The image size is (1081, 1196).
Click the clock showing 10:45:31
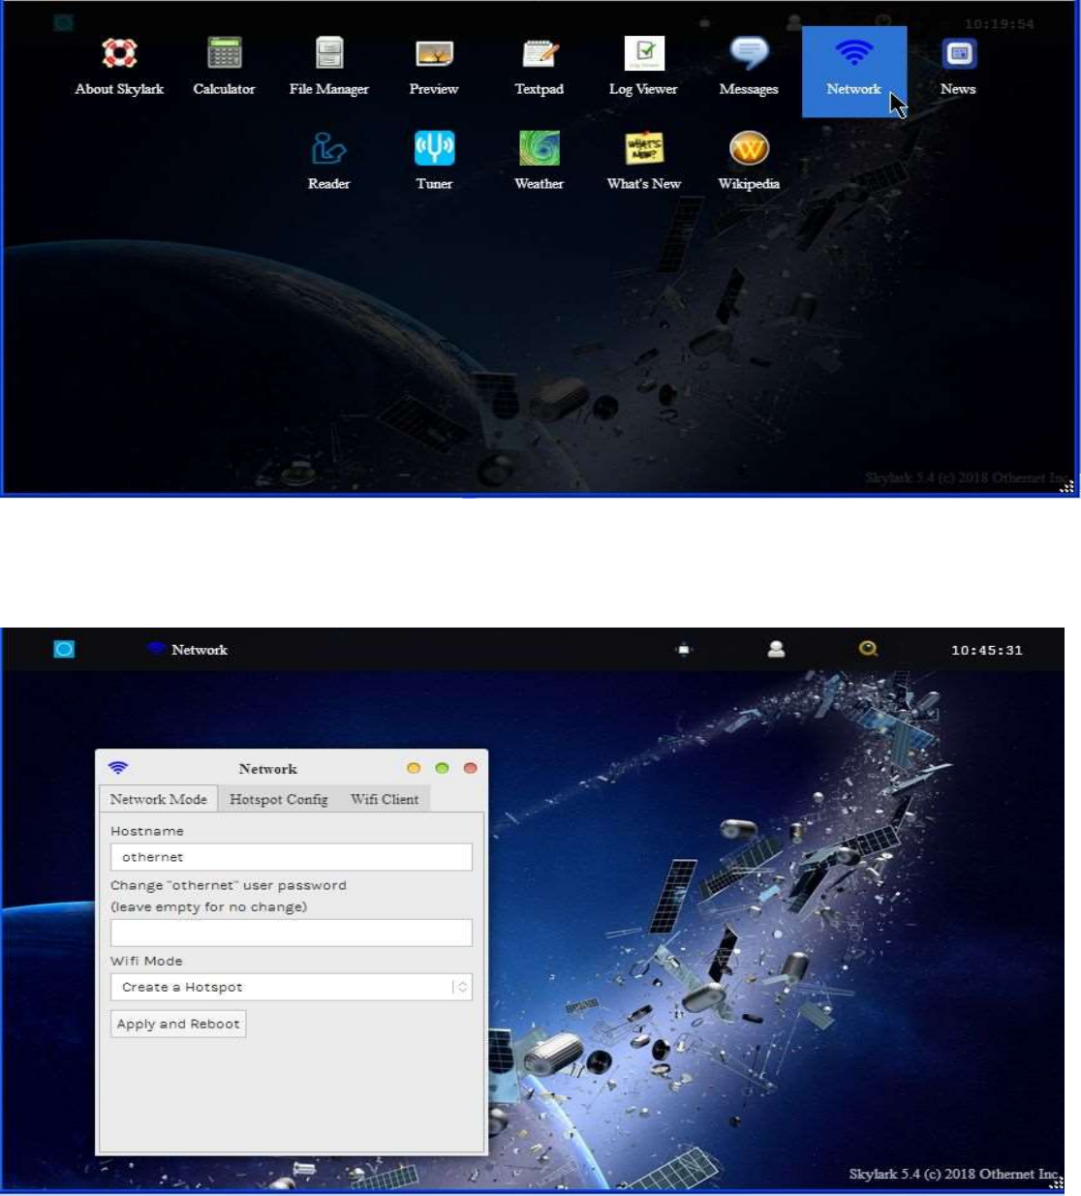tap(987, 650)
